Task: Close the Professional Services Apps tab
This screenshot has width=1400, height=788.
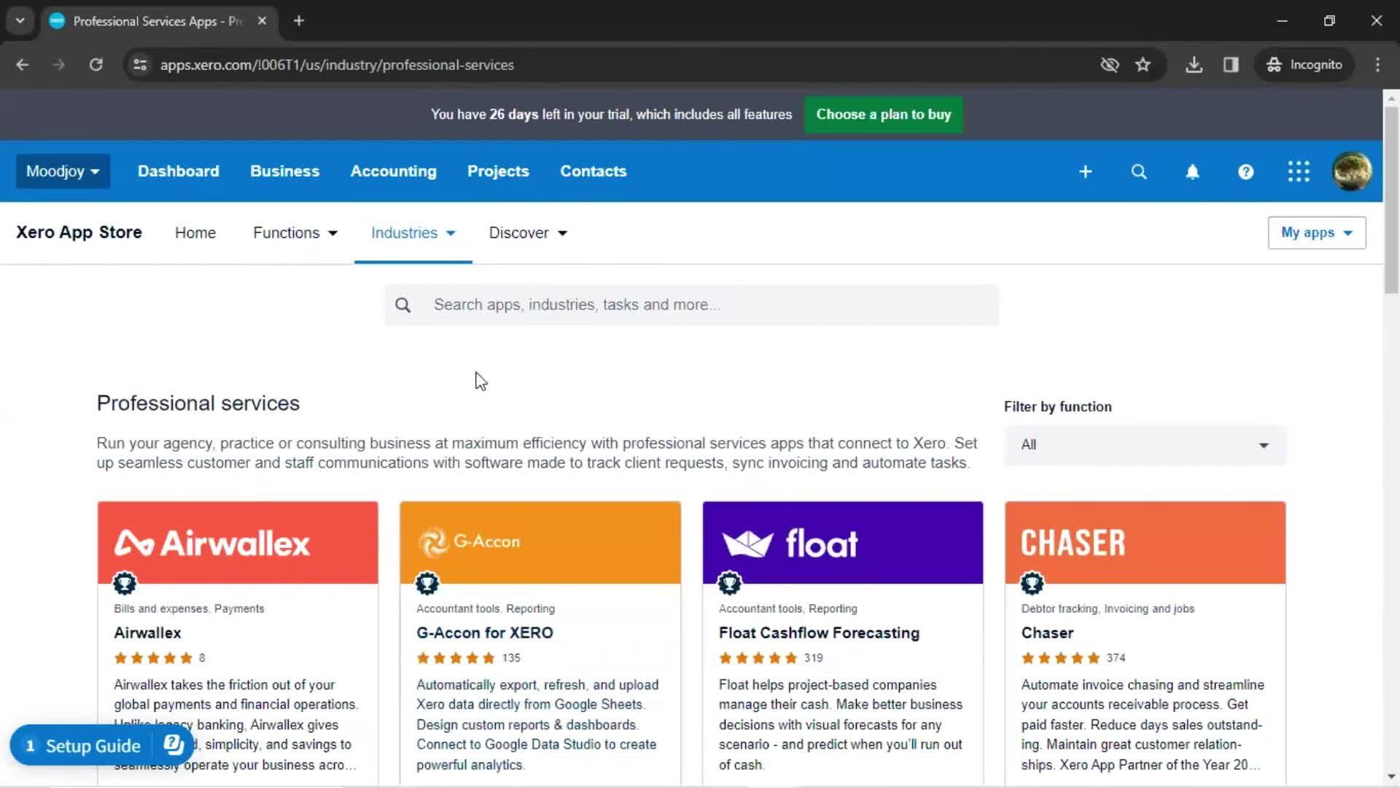Action: click(x=262, y=20)
